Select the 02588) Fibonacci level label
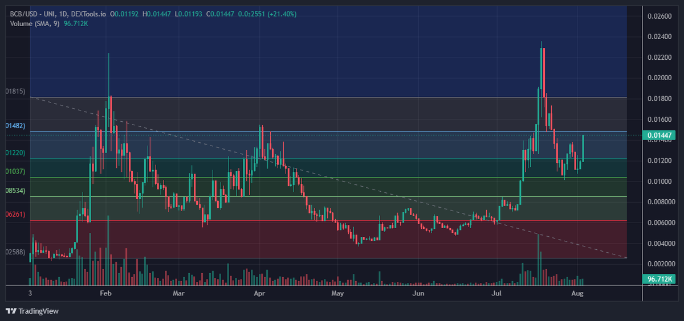Image resolution: width=684 pixels, height=321 pixels. coord(16,252)
